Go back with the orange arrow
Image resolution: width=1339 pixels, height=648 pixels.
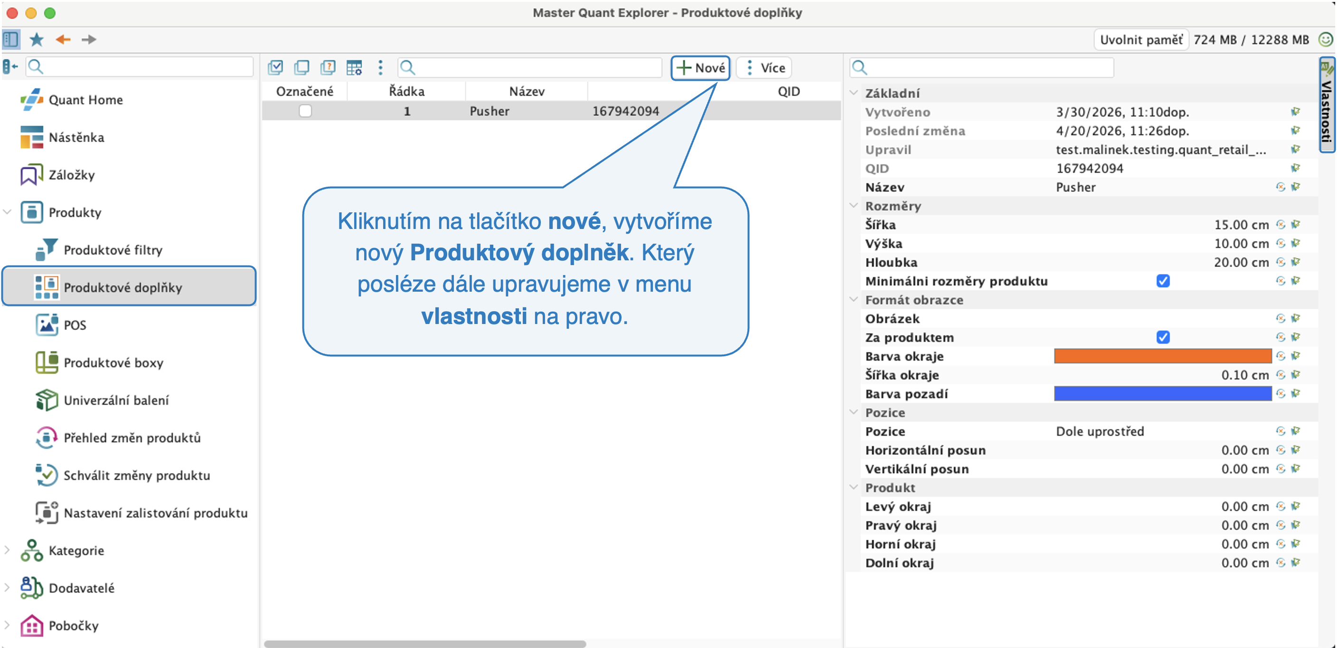[x=63, y=39]
